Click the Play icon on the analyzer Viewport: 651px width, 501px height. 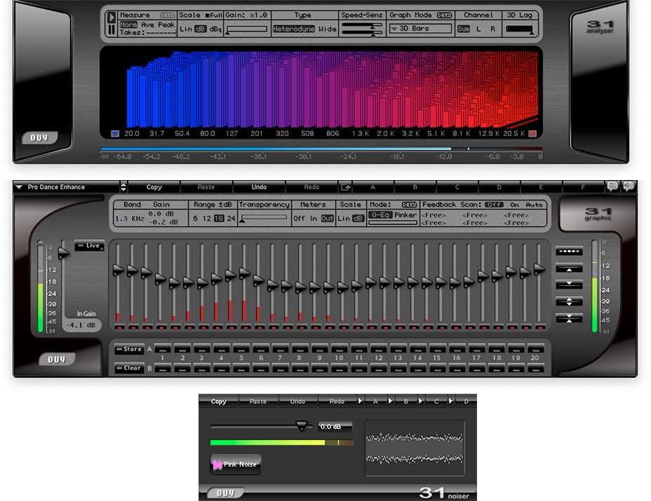tap(112, 15)
